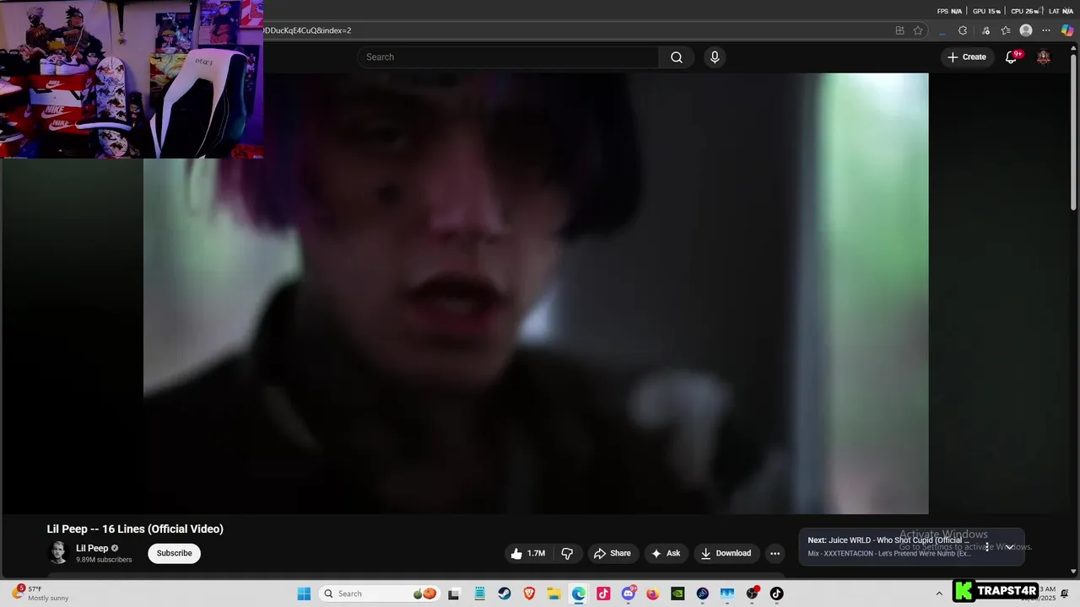Image resolution: width=1080 pixels, height=607 pixels.
Task: Click the weather widget on taskbar
Action: [40, 594]
